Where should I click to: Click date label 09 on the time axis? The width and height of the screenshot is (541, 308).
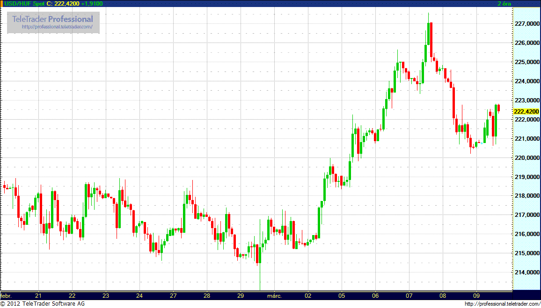tap(476, 296)
